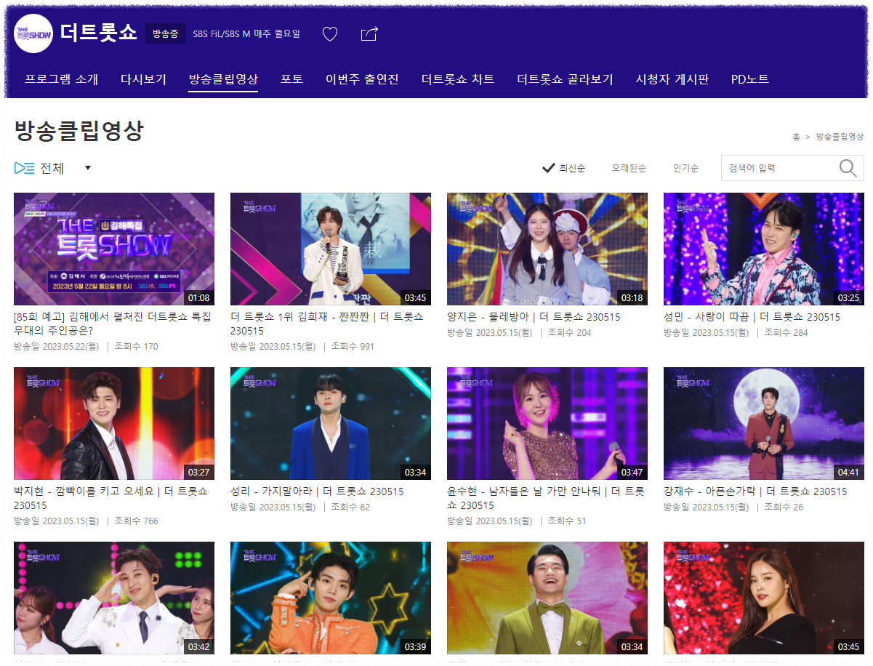Open PD노트 menu tab
This screenshot has width=873, height=666.
(750, 79)
